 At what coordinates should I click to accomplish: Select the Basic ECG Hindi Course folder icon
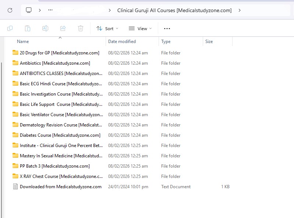pyautogui.click(x=15, y=83)
